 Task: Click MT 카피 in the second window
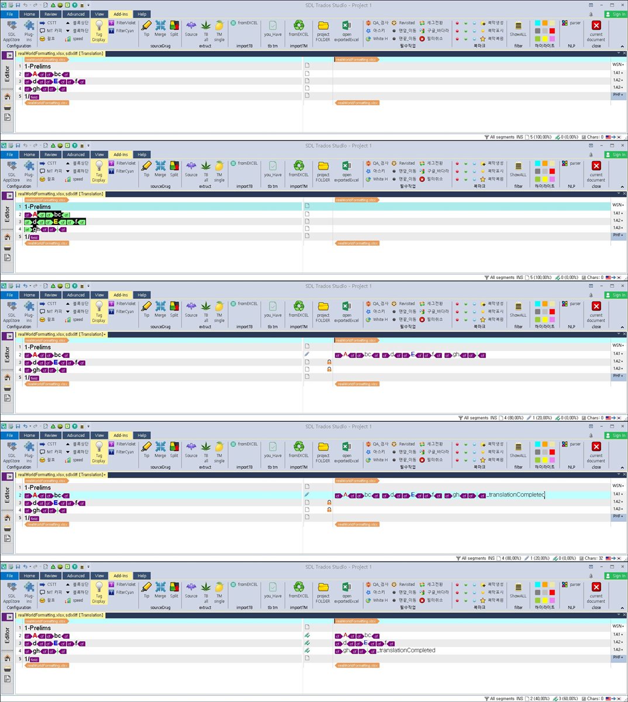pyautogui.click(x=51, y=171)
